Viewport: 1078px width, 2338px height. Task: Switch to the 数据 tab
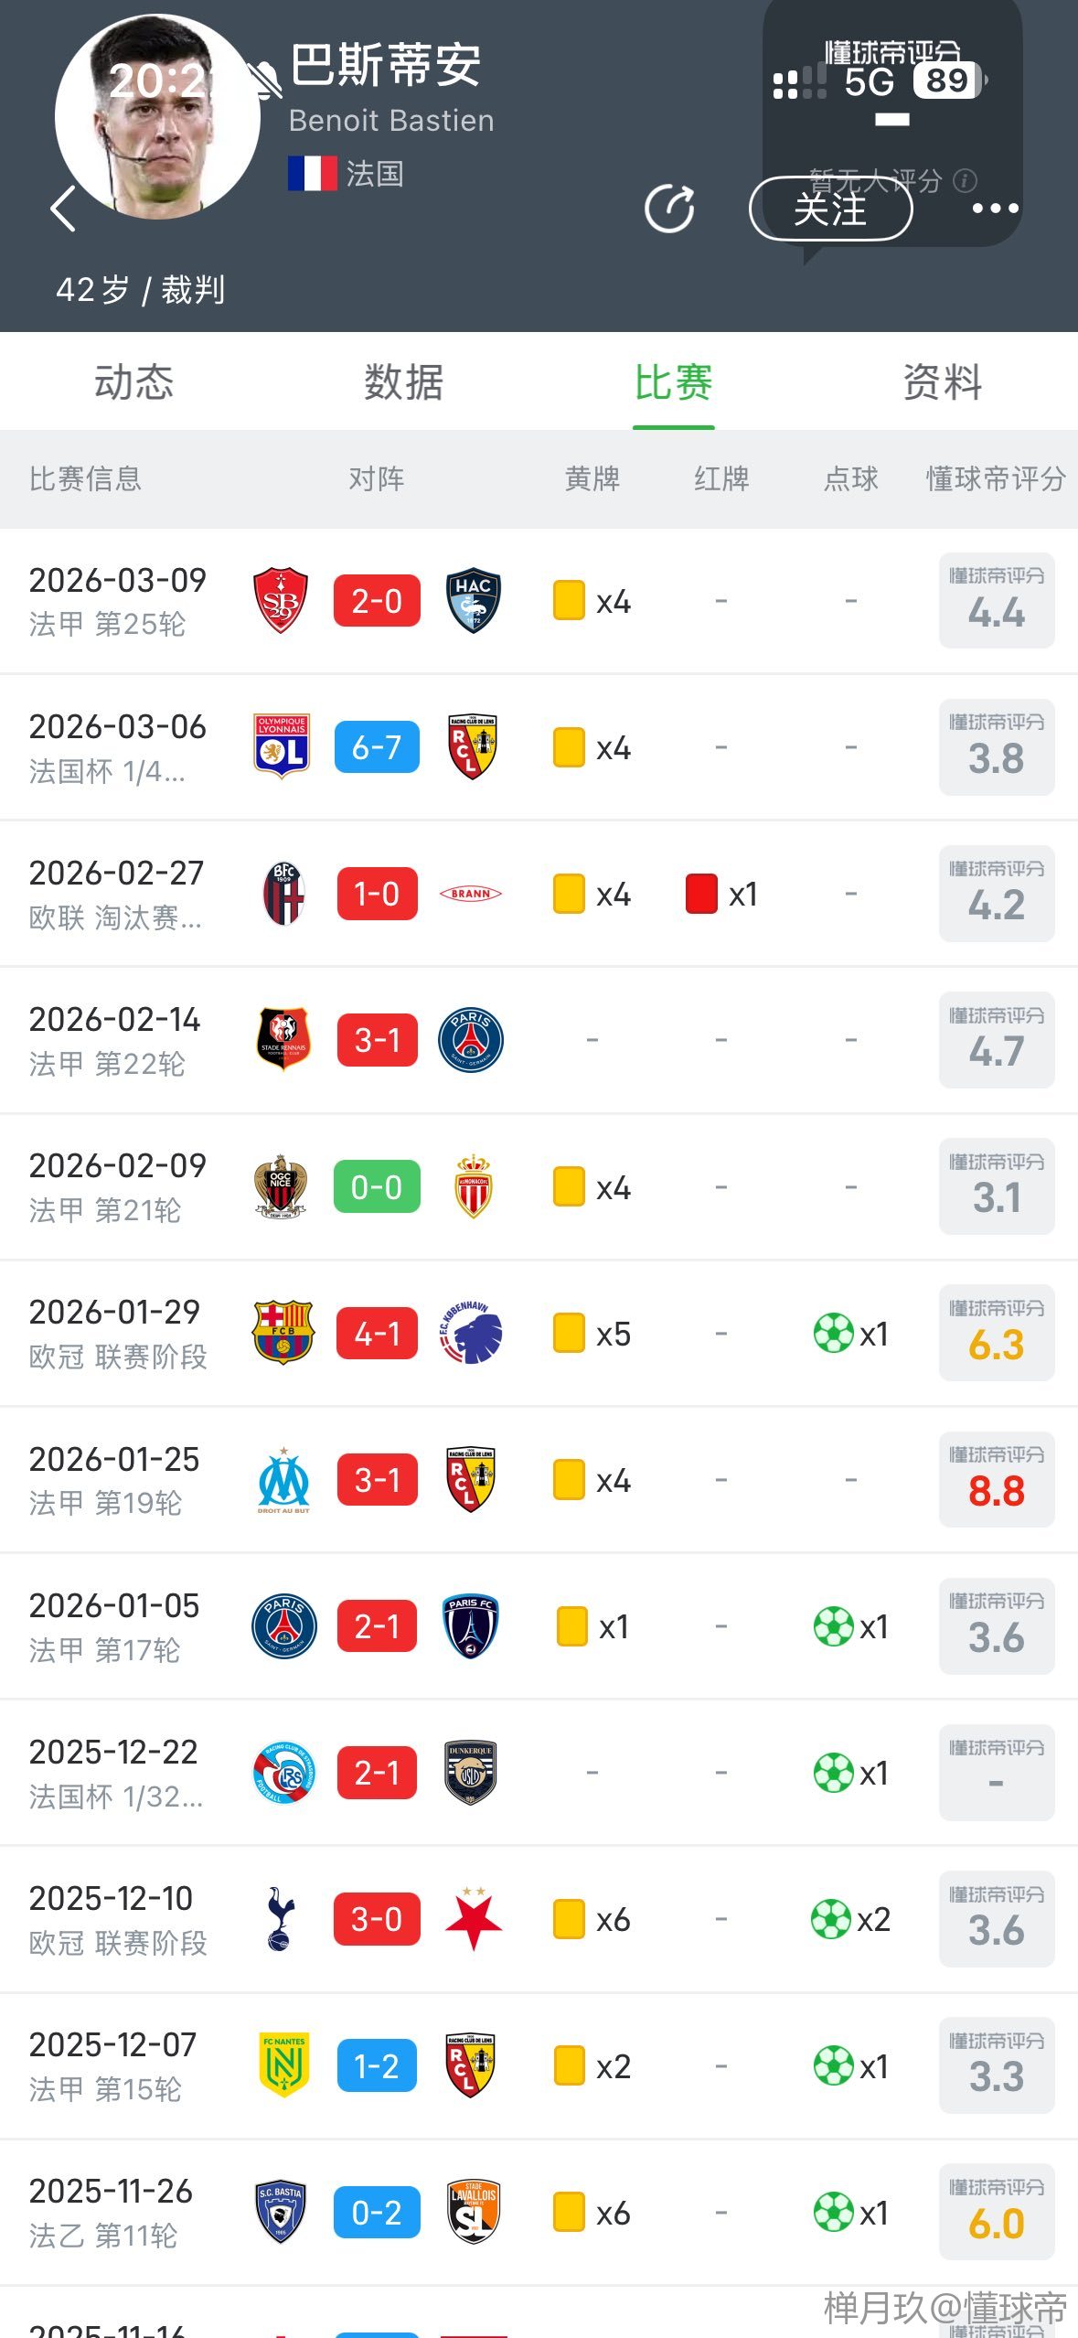(x=403, y=382)
